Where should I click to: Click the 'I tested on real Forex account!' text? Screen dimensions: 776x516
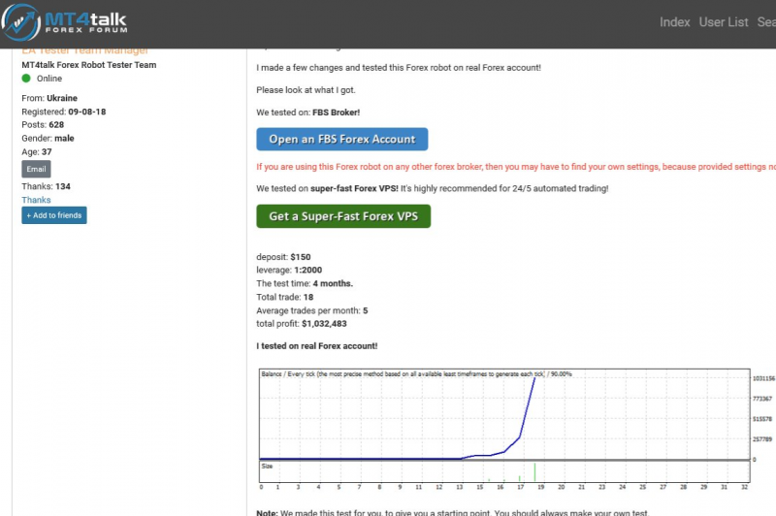tap(317, 346)
